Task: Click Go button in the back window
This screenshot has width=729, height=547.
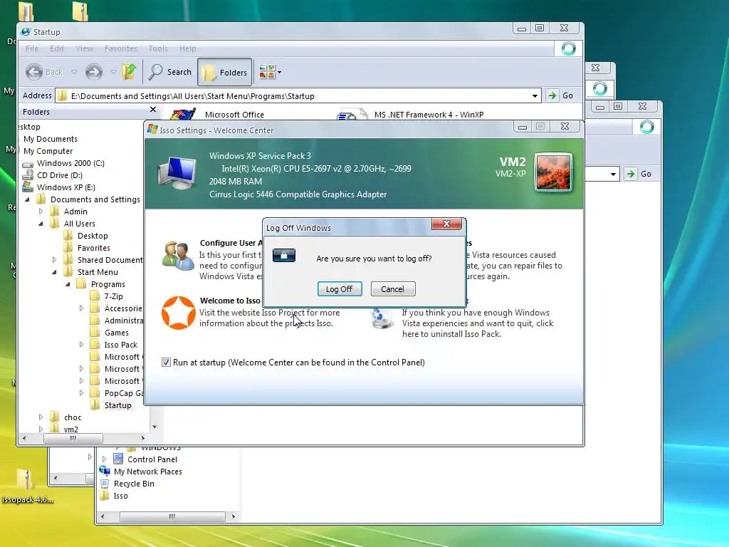Action: pyautogui.click(x=639, y=174)
